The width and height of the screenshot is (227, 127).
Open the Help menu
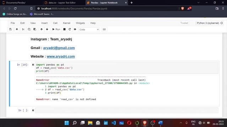[x=93, y=23]
